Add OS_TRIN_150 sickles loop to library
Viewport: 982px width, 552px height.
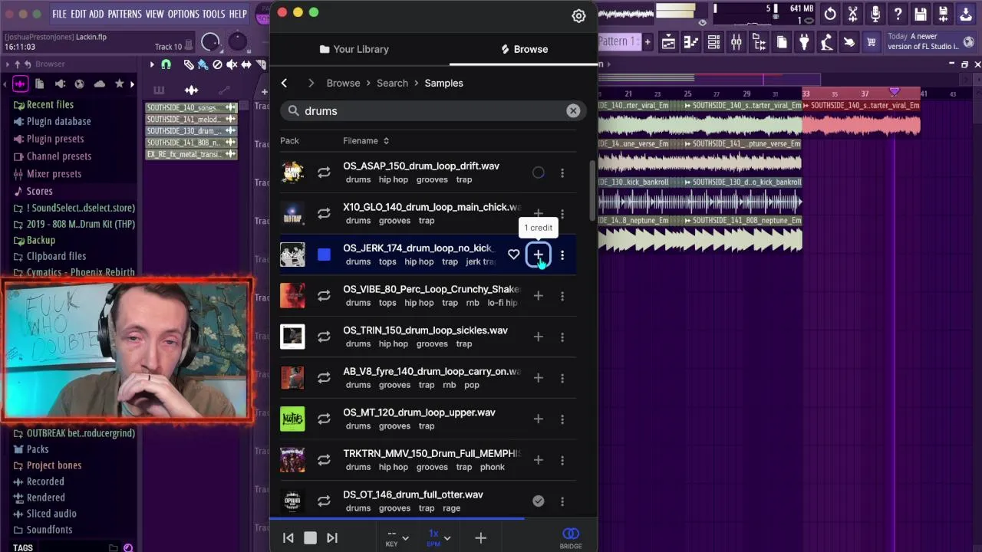click(x=538, y=337)
